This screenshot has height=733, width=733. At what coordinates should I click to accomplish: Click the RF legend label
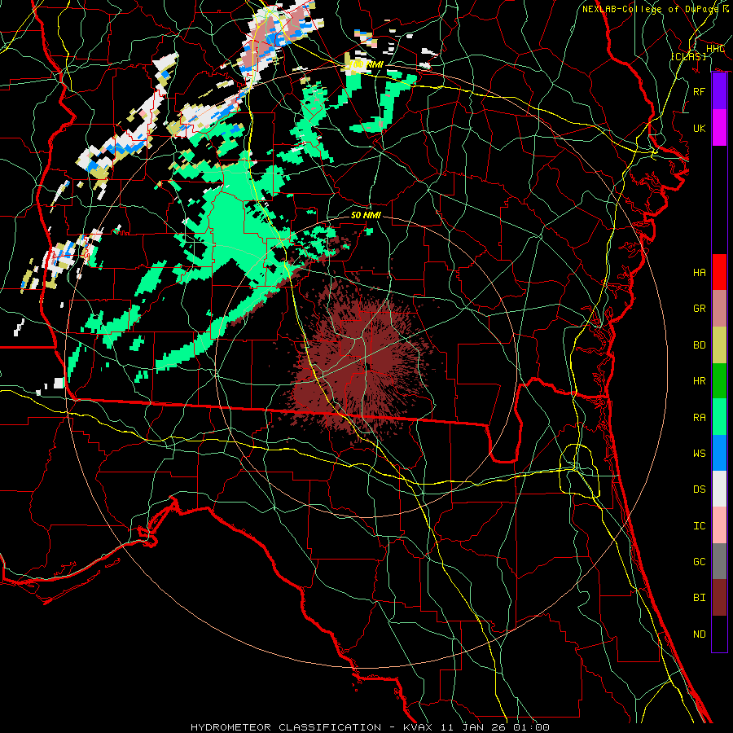coord(699,91)
